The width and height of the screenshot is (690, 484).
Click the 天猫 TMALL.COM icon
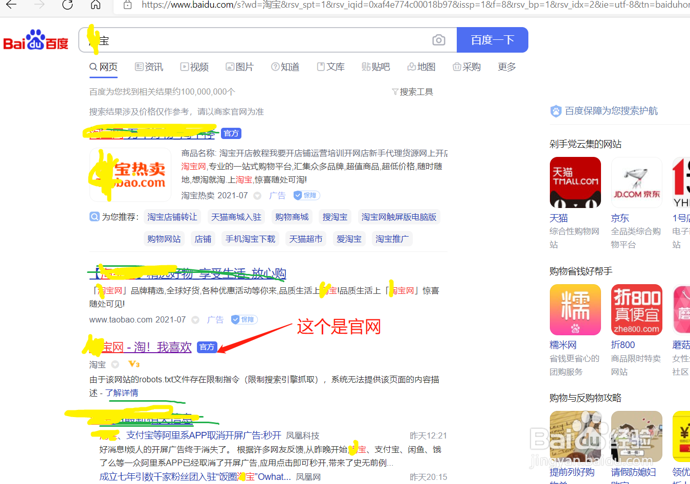pyautogui.click(x=575, y=182)
